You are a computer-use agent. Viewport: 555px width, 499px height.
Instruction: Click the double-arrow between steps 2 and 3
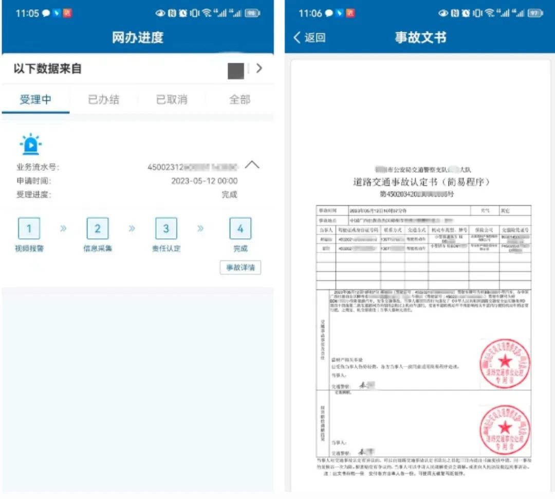click(132, 228)
